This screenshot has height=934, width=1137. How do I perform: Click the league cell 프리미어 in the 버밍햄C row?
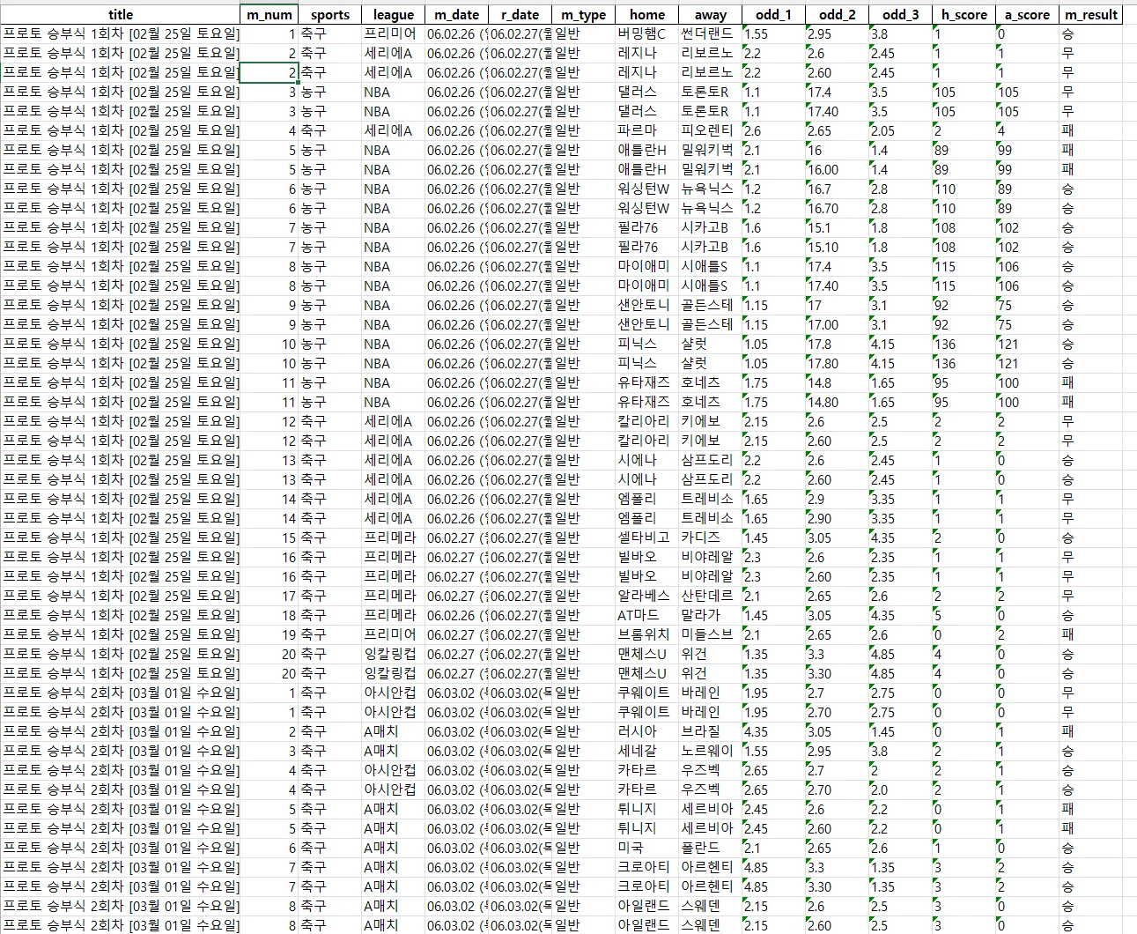[393, 33]
